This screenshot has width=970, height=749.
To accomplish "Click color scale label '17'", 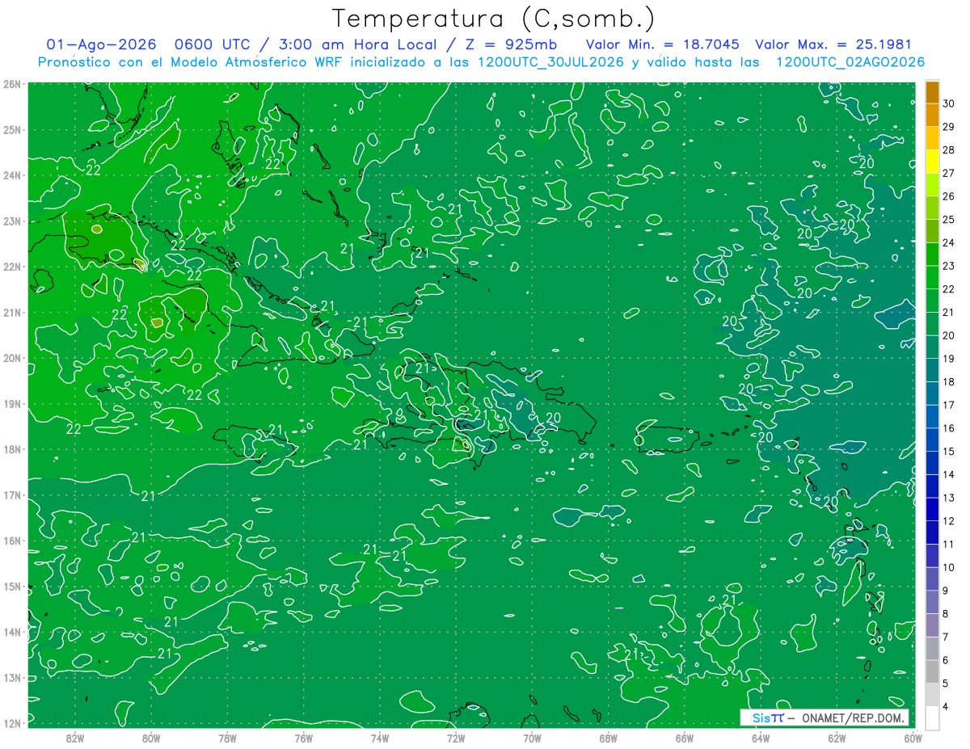I will click(x=949, y=405).
